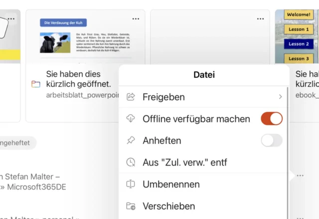The image size is (319, 219).
Task: Open more options on cow presentation card
Action: point(136,18)
